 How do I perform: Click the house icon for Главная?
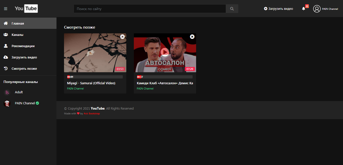(6, 23)
